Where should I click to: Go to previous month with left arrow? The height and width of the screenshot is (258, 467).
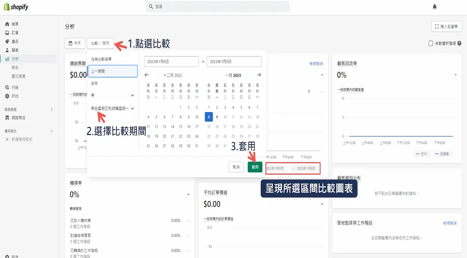146,75
